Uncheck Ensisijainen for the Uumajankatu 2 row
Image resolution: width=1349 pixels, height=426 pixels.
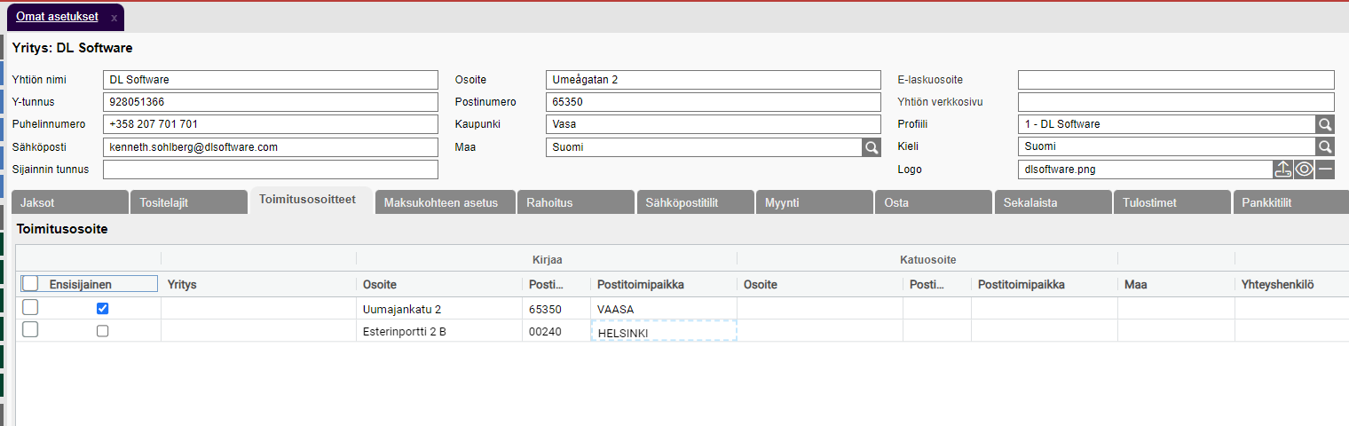[102, 309]
